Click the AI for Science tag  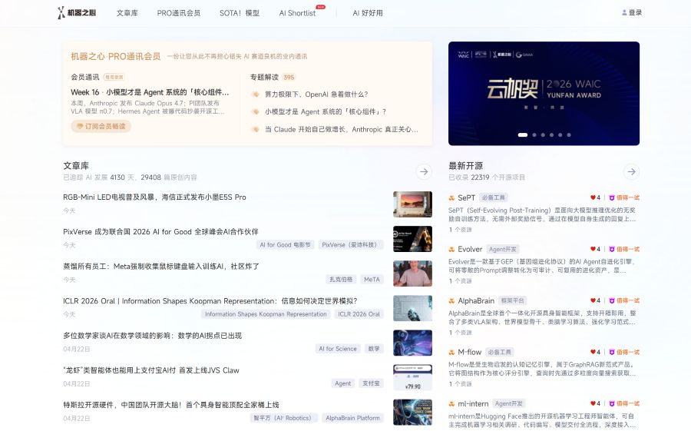pos(338,349)
